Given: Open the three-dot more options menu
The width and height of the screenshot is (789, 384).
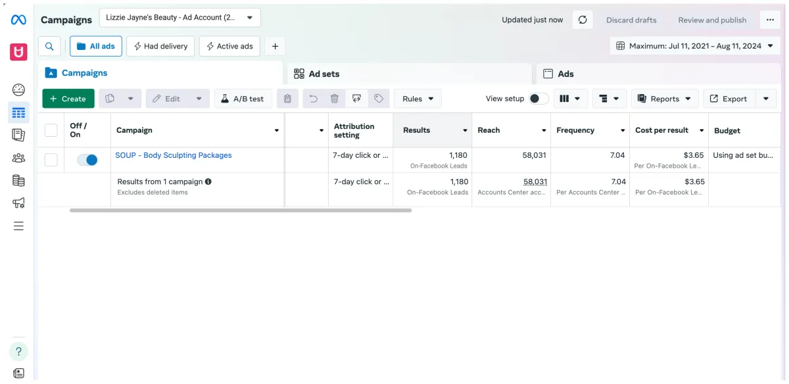Looking at the screenshot, I should 770,20.
